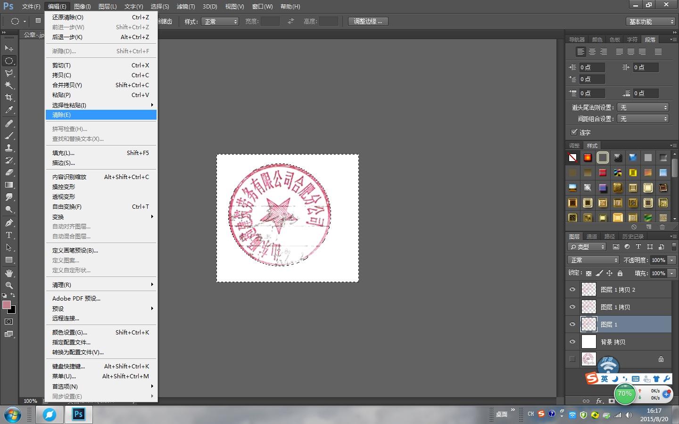Image resolution: width=679 pixels, height=424 pixels.
Task: Select the Elliptical Marquee tool in toolbox
Action: click(x=9, y=61)
